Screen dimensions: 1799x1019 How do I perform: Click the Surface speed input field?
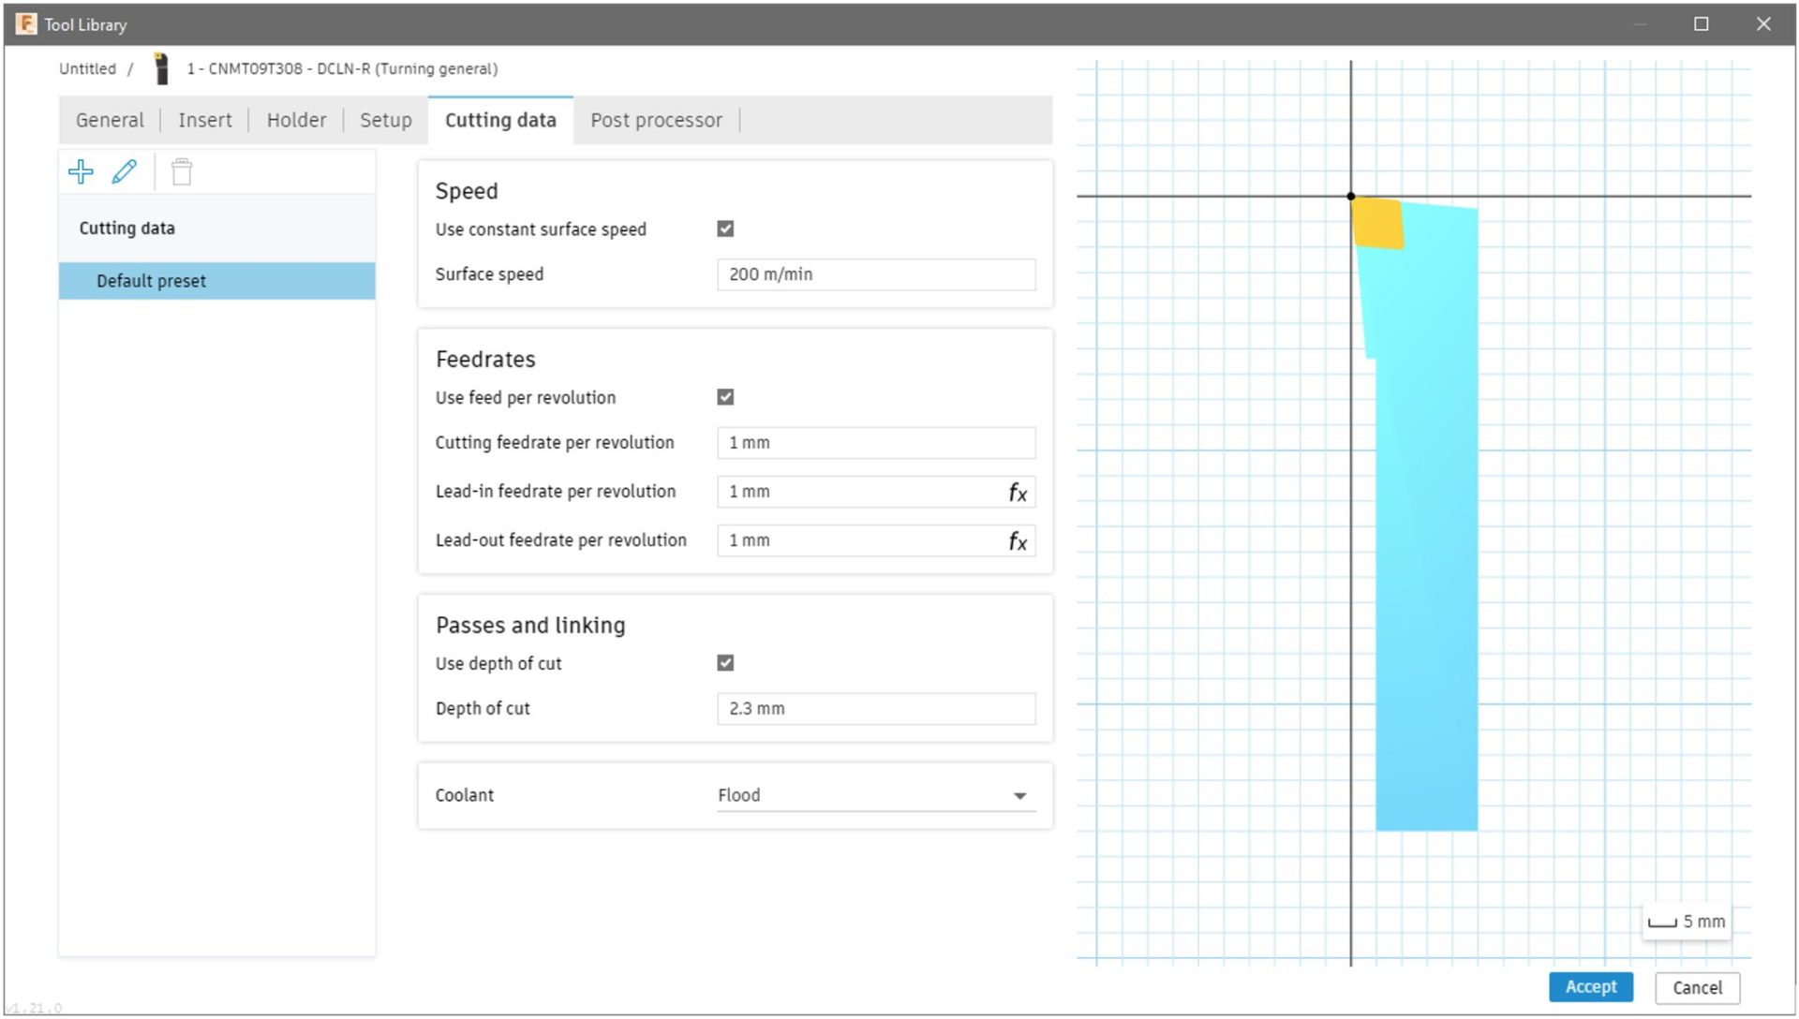click(875, 274)
